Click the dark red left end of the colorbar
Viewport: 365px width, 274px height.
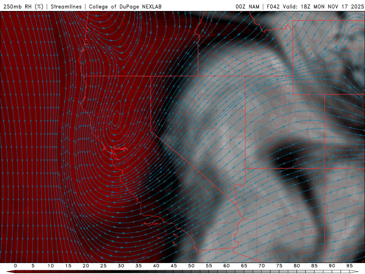pyautogui.click(x=10, y=272)
